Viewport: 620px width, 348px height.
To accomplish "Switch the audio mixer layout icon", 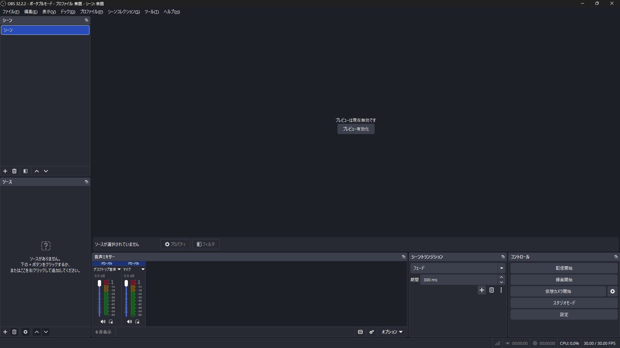I will pyautogui.click(x=360, y=332).
